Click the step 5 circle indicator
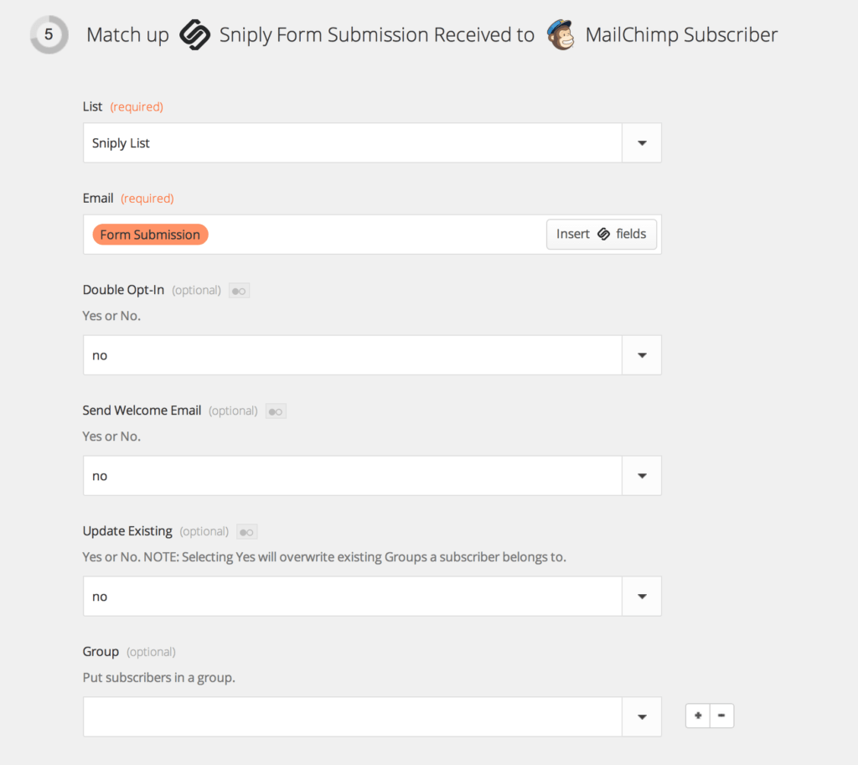This screenshot has height=765, width=858. 49,35
